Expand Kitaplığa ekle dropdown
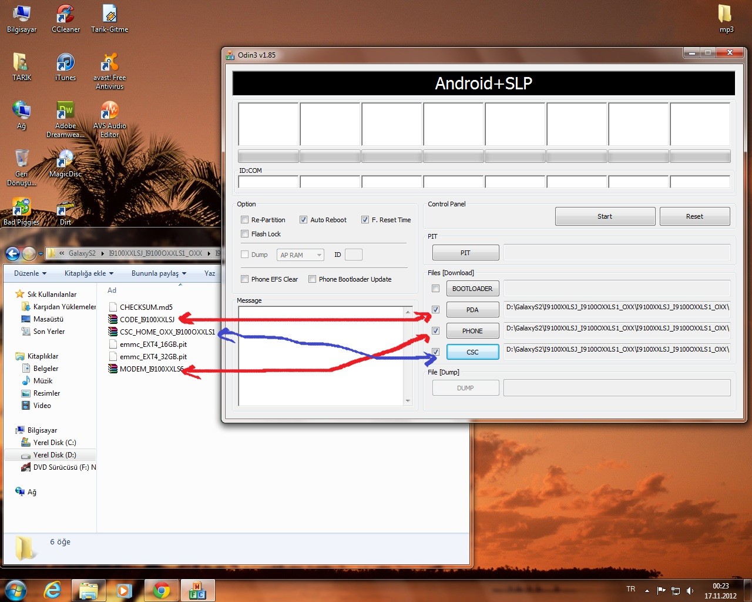 point(89,273)
